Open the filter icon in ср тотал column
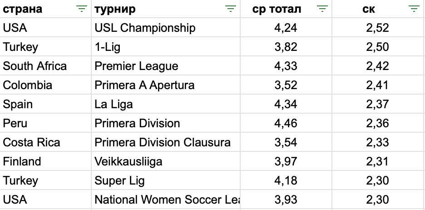Viewport: 425px width, 210px height. point(322,9)
